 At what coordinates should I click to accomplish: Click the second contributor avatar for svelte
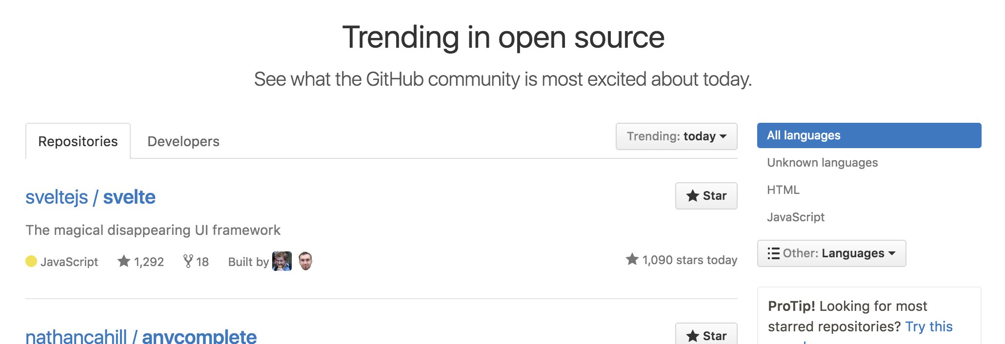click(x=305, y=261)
